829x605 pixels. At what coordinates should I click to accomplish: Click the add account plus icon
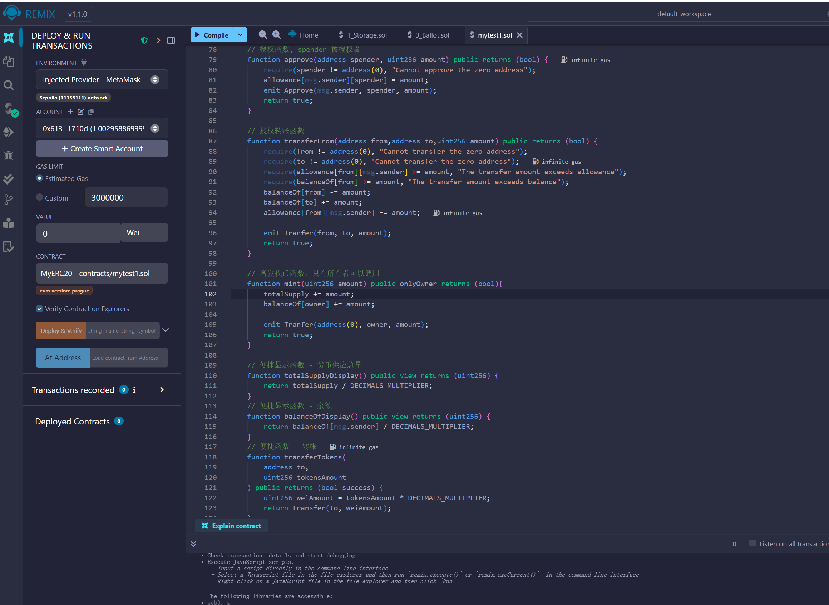click(x=70, y=112)
